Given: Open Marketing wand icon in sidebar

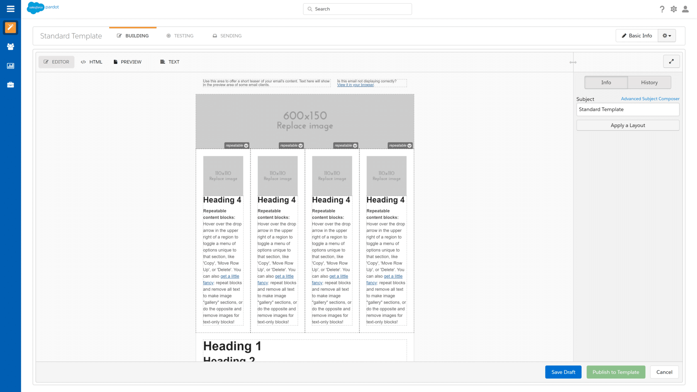Looking at the screenshot, I should point(10,27).
